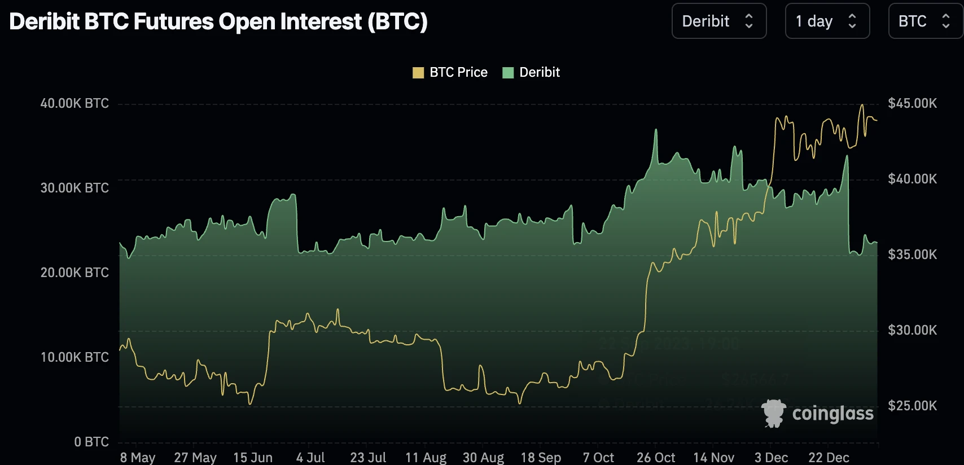The image size is (964, 465).
Task: Click the yellow BTC Price color swatch
Action: click(418, 73)
